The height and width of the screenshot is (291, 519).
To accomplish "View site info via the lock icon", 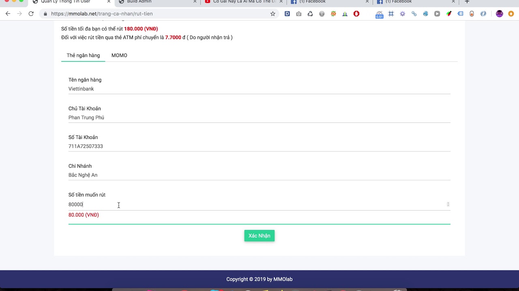I will 45,14.
